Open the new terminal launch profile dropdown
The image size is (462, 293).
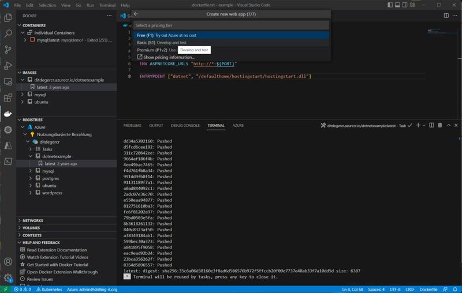pyautogui.click(x=424, y=125)
